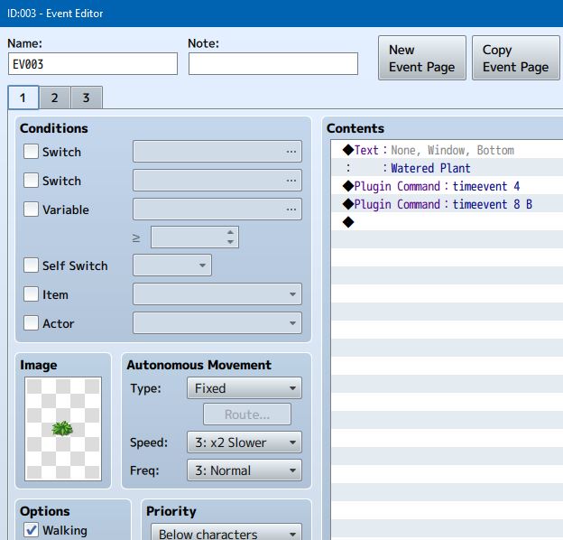Click the event Name input field
This screenshot has height=540, width=563.
click(x=92, y=64)
